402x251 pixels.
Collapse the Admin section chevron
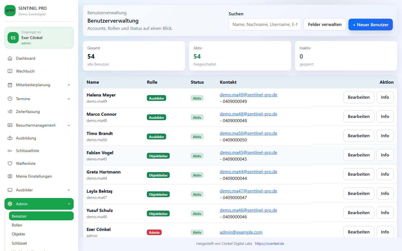click(69, 204)
